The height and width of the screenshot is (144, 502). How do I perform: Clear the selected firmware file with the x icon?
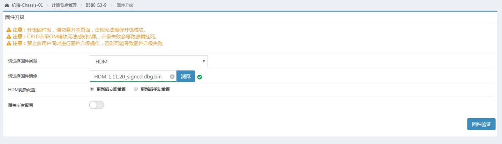[172, 77]
